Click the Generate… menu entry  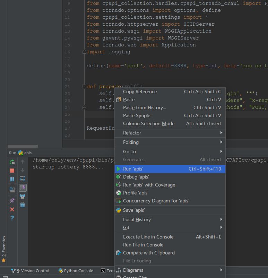tap(170, 159)
